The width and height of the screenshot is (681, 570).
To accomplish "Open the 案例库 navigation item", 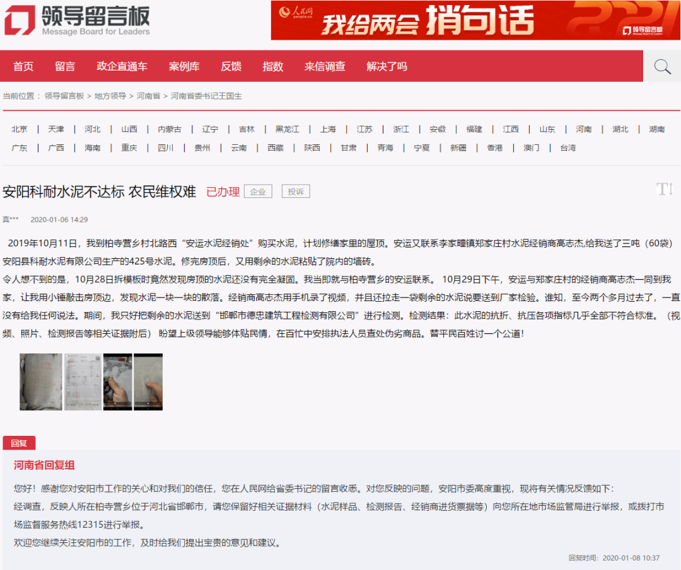I will tap(184, 67).
